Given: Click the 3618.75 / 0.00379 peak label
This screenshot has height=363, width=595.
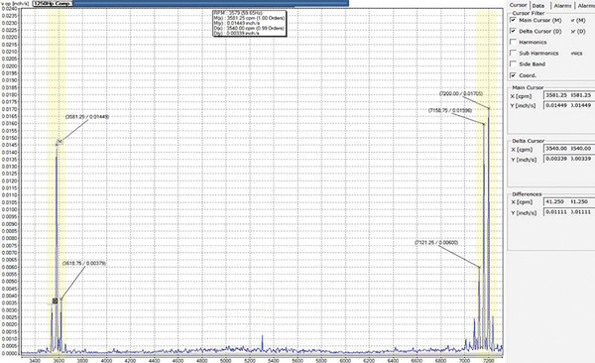Looking at the screenshot, I should (x=84, y=263).
